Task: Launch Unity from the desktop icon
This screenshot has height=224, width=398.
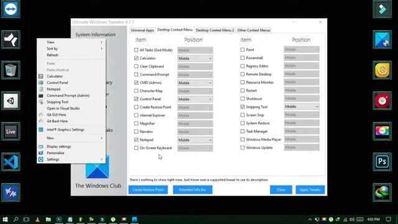Action: [x=11, y=101]
